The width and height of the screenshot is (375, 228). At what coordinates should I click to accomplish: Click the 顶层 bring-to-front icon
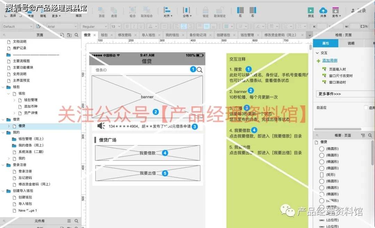coord(101,10)
